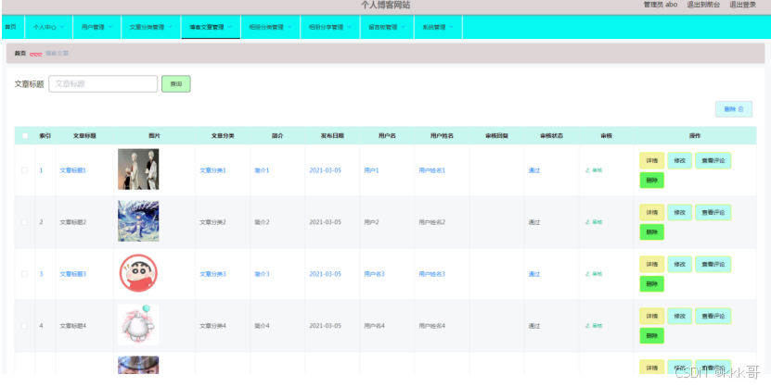Screen dimensions: 771x387
Task: Expand the 相册分类管理 menu chevron
Action: click(289, 27)
